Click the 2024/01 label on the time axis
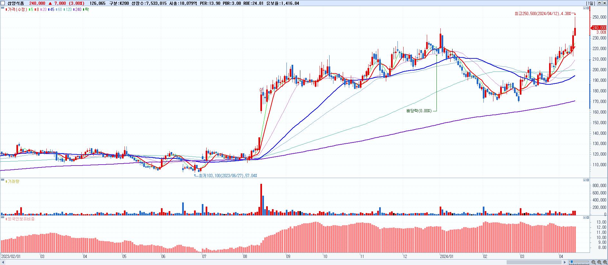This screenshot has height=265, width=608. [447, 256]
